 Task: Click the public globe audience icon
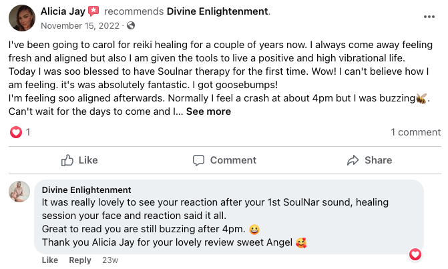130,26
